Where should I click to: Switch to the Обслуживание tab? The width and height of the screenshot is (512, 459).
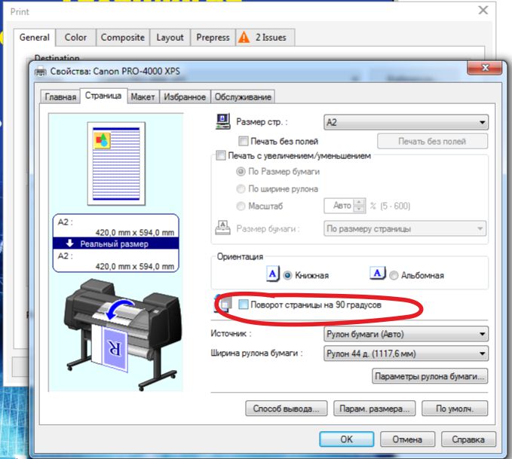pos(243,97)
